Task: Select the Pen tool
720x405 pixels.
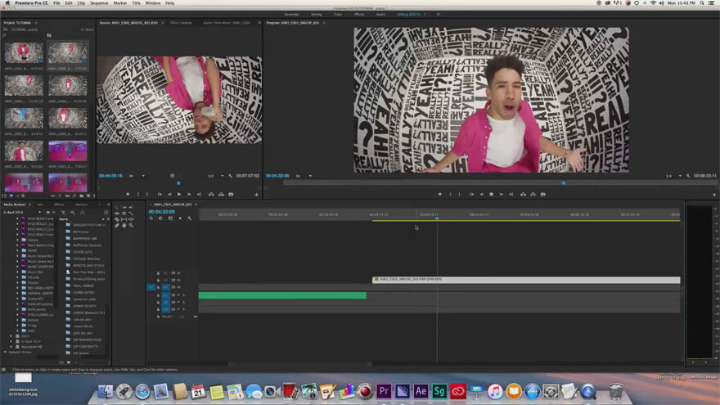Action: point(117,226)
